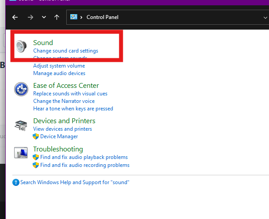This screenshot has height=219, width=269.
Task: Click the blue help question mark icon
Action: [x=16, y=182]
